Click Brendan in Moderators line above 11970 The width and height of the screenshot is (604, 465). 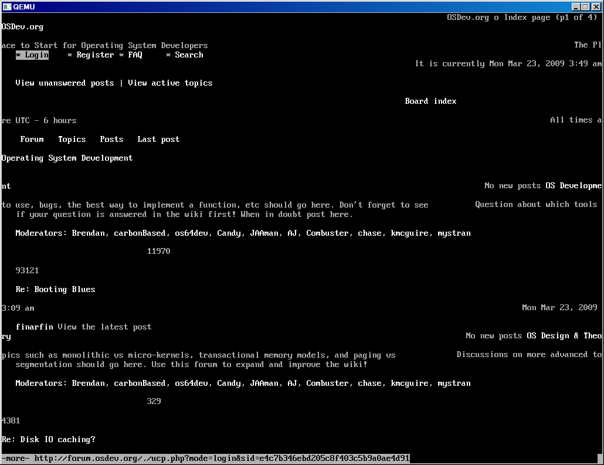88,233
